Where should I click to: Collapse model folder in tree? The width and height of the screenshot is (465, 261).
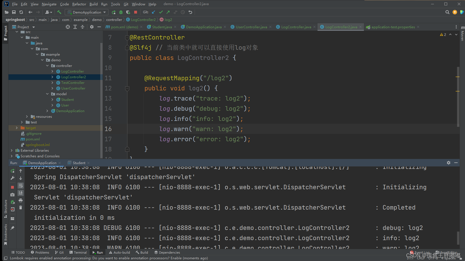pos(47,94)
